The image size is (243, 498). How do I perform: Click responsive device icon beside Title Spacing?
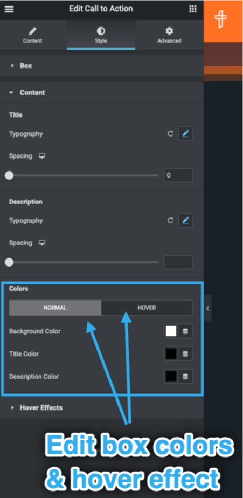point(42,156)
